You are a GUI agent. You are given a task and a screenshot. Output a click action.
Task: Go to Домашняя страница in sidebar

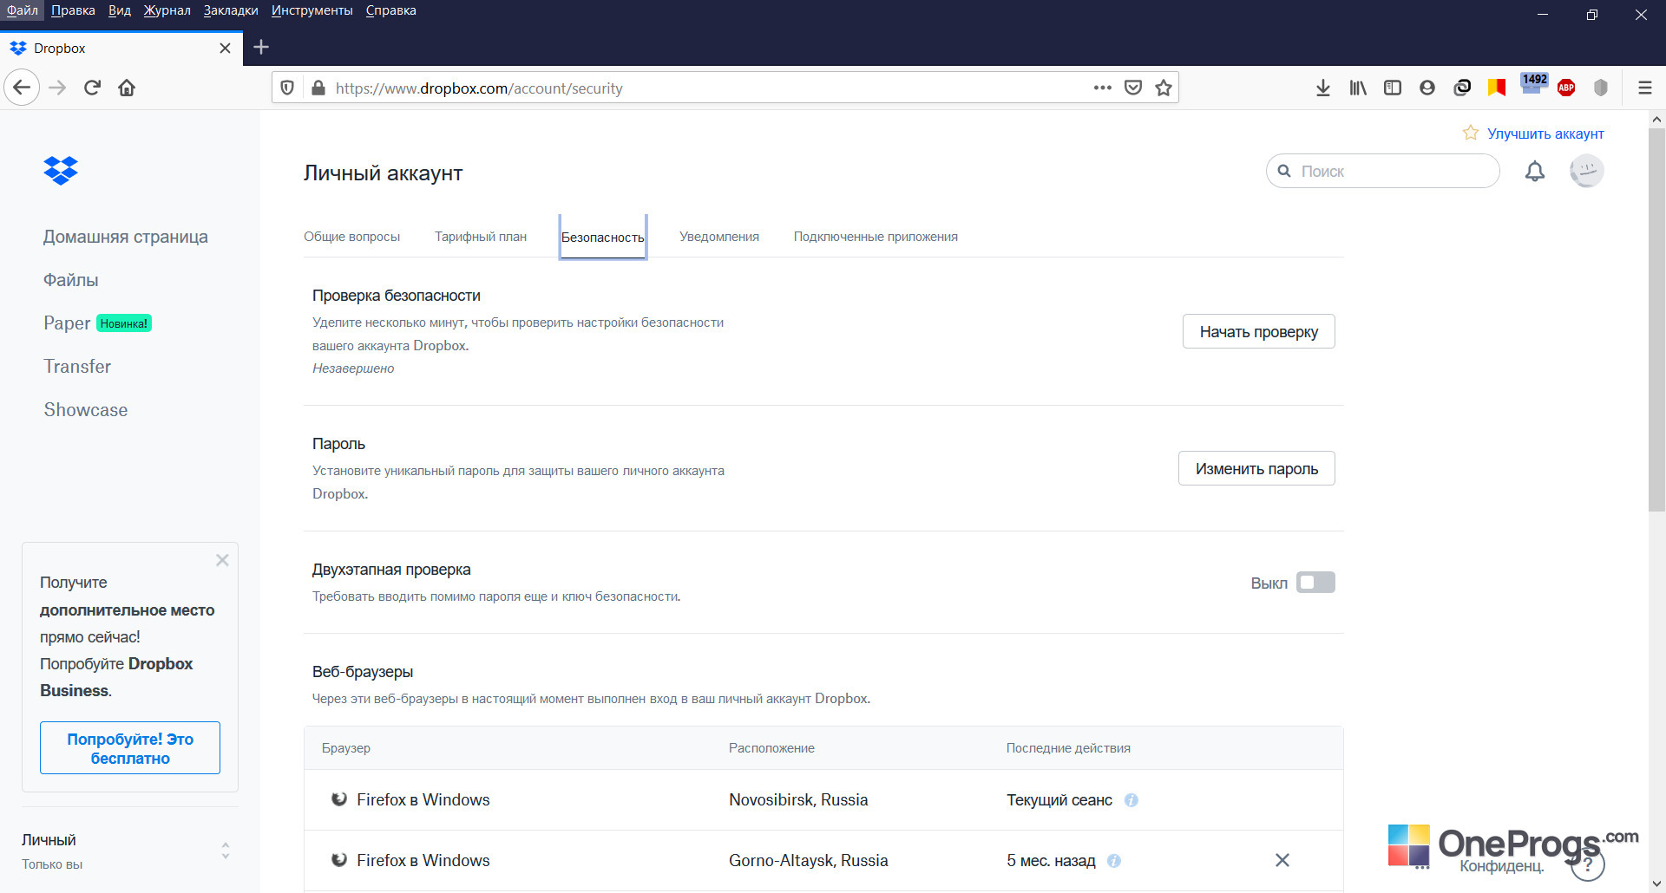tap(126, 237)
